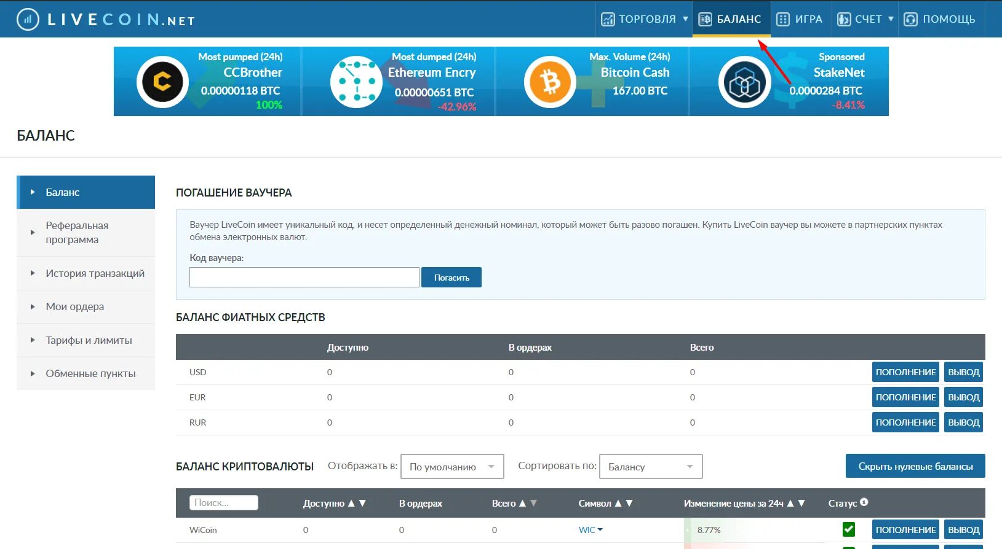The width and height of the screenshot is (1002, 549).
Task: Sort Символ column descending arrow
Action: click(629, 503)
